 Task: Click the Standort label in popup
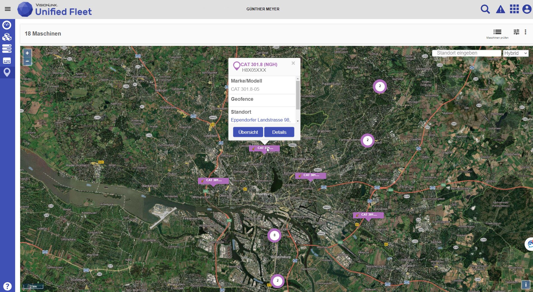241,112
